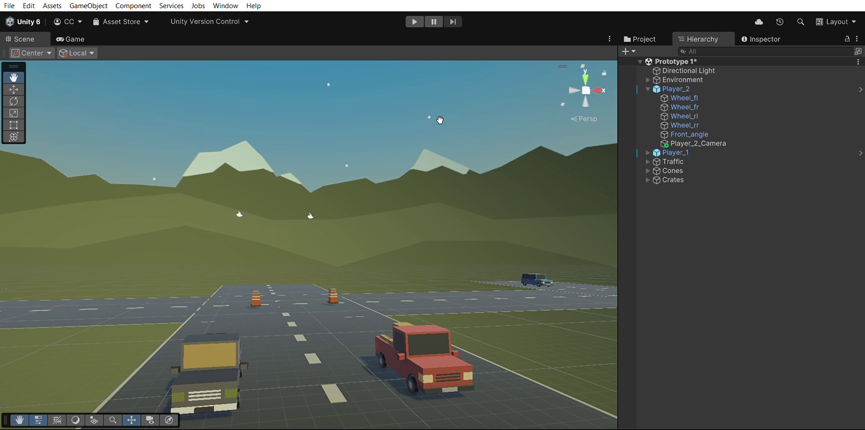865x430 pixels.
Task: Toggle the scene grid snapping overlay
Action: (57, 420)
